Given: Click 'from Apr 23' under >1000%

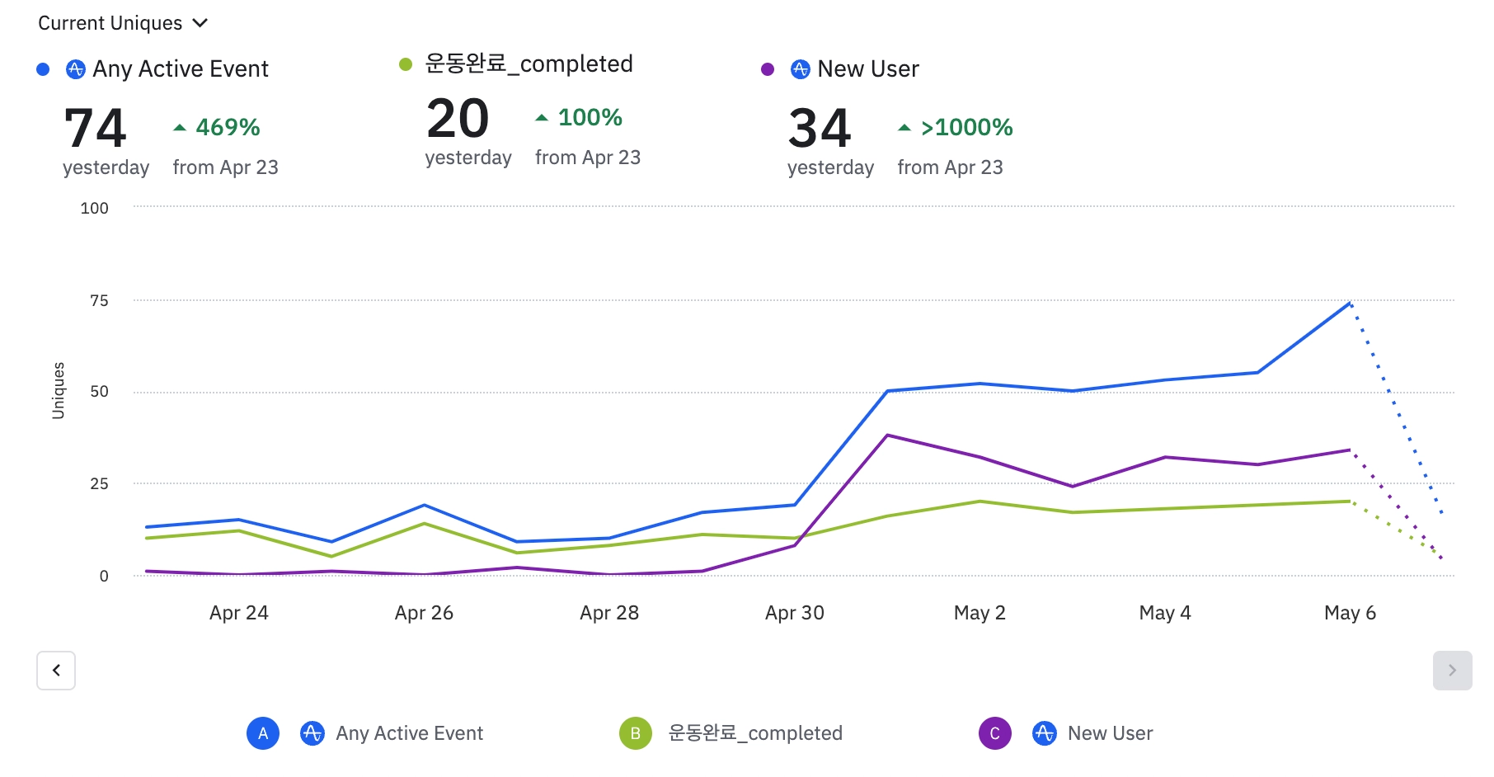Looking at the screenshot, I should tap(951, 167).
